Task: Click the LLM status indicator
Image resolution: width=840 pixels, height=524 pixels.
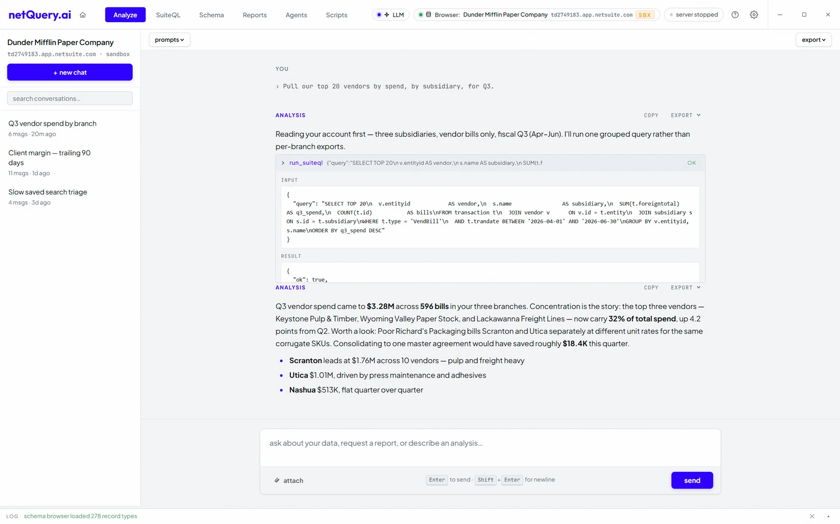Action: coord(391,15)
